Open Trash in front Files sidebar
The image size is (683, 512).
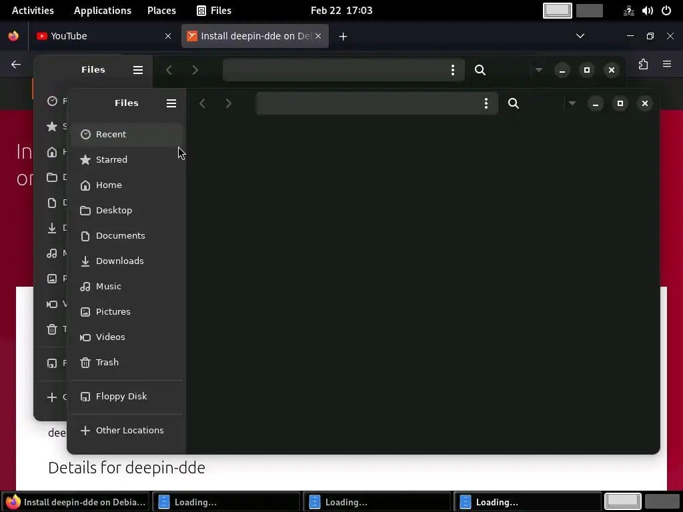(x=126, y=362)
